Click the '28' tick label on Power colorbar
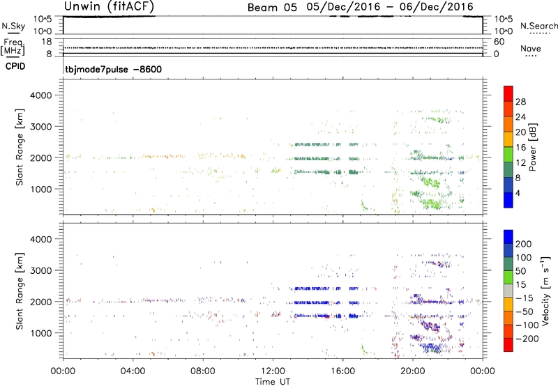 click(520, 102)
